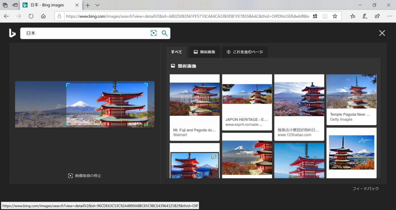The height and width of the screenshot is (210, 396).
Task: Go back with the browser back arrow
Action: (x=7, y=16)
